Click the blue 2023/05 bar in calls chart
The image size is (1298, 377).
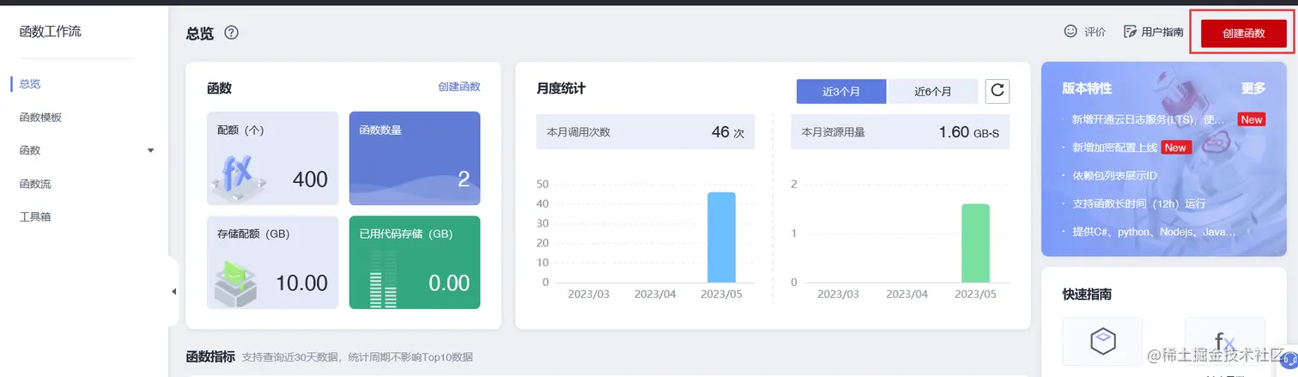tap(721, 237)
